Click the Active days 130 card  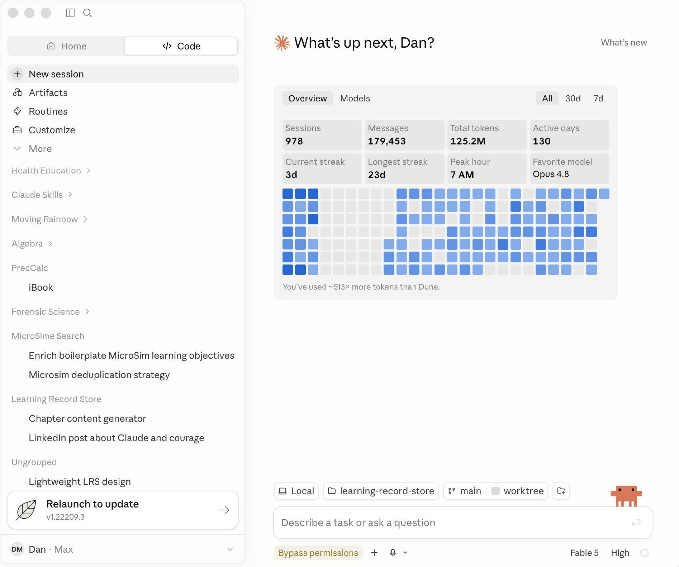click(569, 135)
